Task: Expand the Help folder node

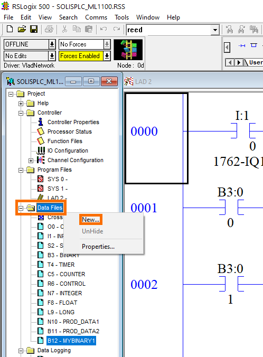Action: pyautogui.click(x=21, y=104)
